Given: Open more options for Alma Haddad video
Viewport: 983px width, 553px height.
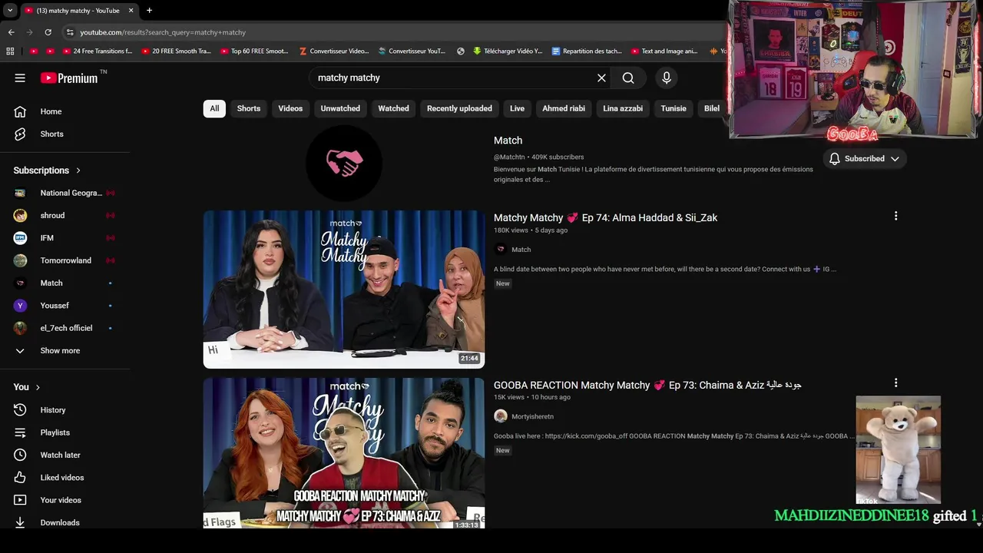Looking at the screenshot, I should click(x=895, y=216).
